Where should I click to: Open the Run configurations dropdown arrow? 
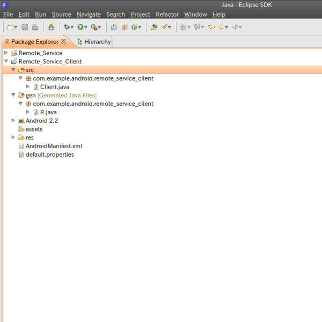coord(86,27)
